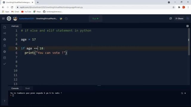This screenshot has height=107, width=191.
Task: Search the console with magnifier icon
Action: click(182, 93)
